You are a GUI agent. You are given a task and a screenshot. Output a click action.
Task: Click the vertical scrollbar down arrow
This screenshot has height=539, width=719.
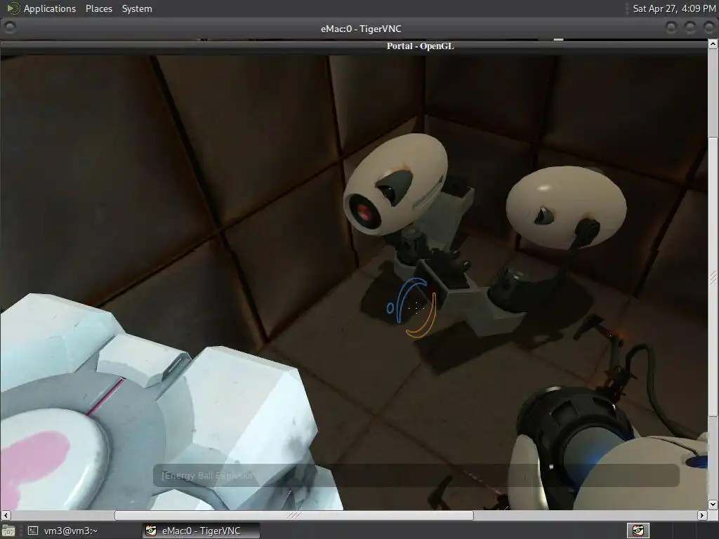pyautogui.click(x=713, y=505)
